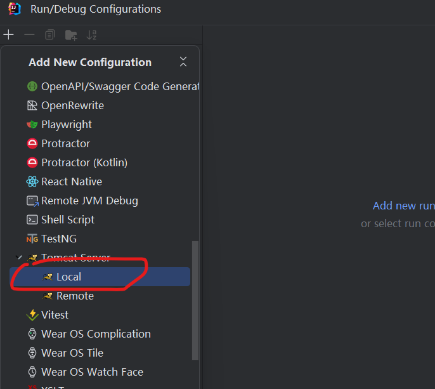Viewport: 435px width, 389px height.
Task: Click the Tomcat icon beside Remote
Action: (48, 296)
